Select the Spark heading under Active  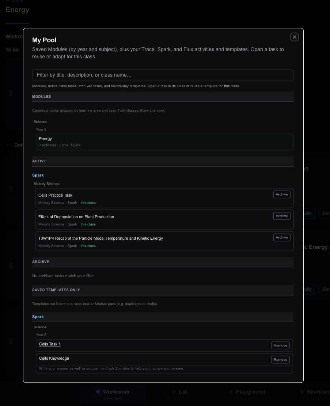[38, 175]
